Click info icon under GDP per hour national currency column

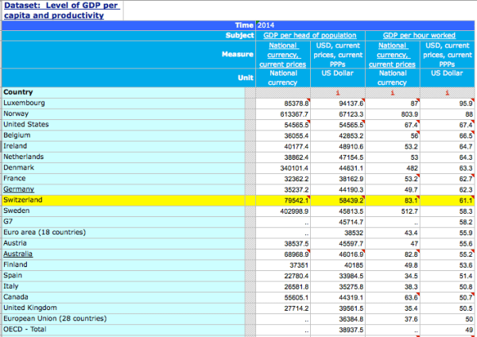392,92
